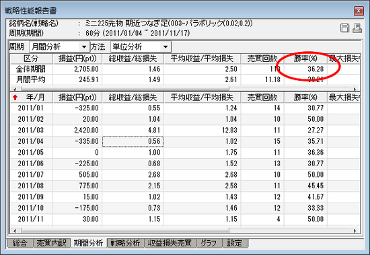Image resolution: width=370 pixels, height=255 pixels.
Task: Click the red sort arrow on 年/月
Action: click(x=15, y=98)
